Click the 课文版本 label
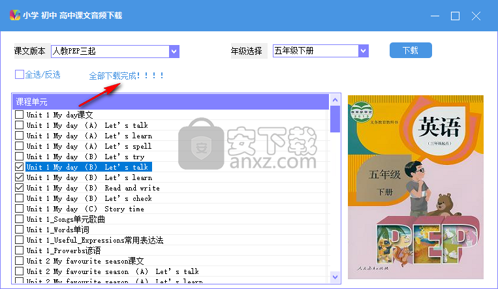Viewport: 498px width, 289px height. coord(30,51)
